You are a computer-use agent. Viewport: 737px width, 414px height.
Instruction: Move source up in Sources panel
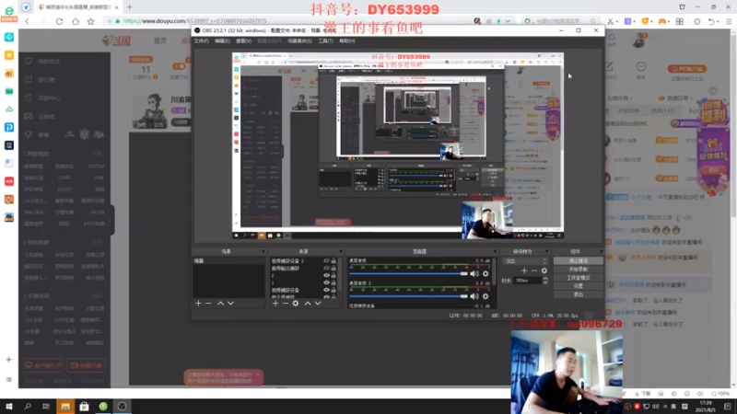[308, 304]
